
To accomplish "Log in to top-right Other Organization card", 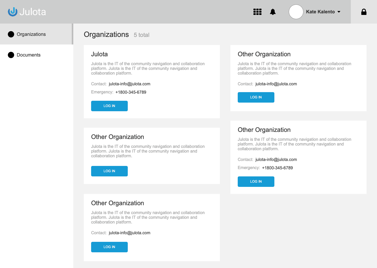I will [x=256, y=97].
